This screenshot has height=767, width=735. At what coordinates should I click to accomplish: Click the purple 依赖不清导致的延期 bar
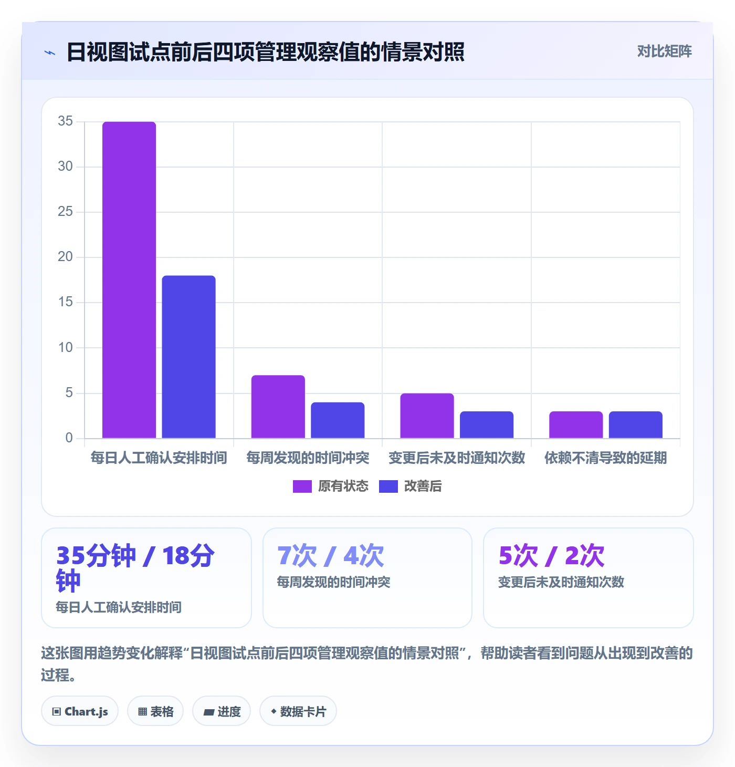576,424
